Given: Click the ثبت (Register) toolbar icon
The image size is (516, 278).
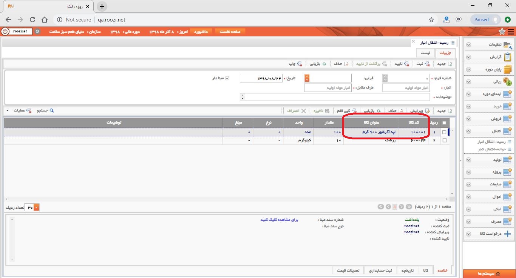Looking at the screenshot, I should [x=426, y=64].
